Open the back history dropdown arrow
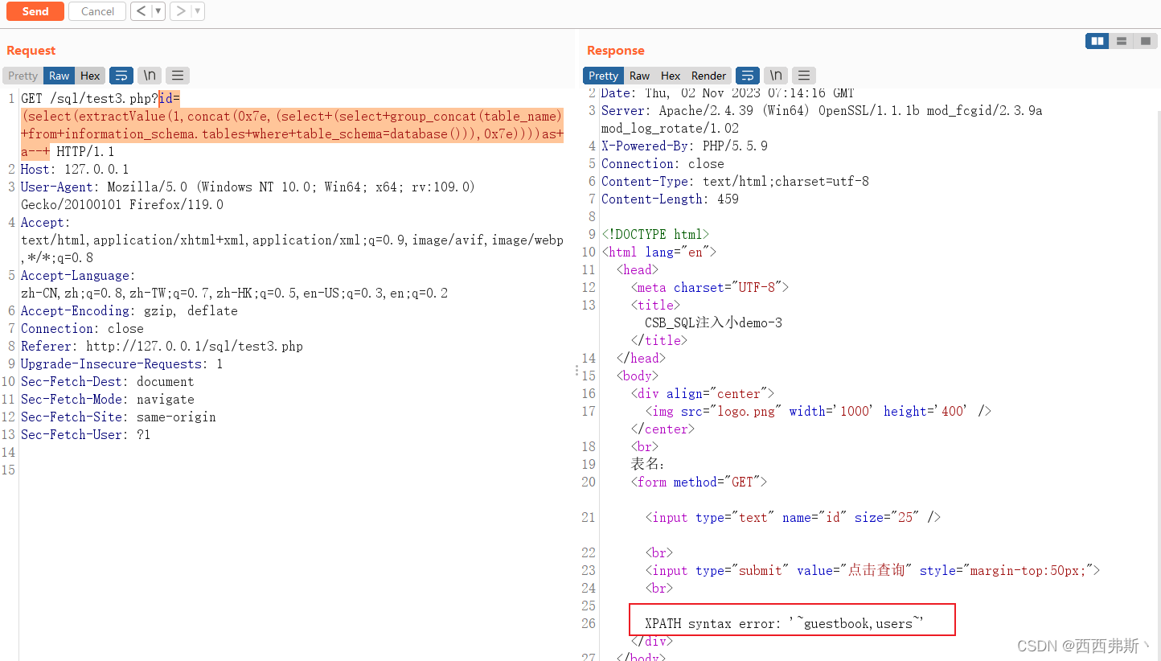The width and height of the screenshot is (1161, 661). click(x=158, y=11)
